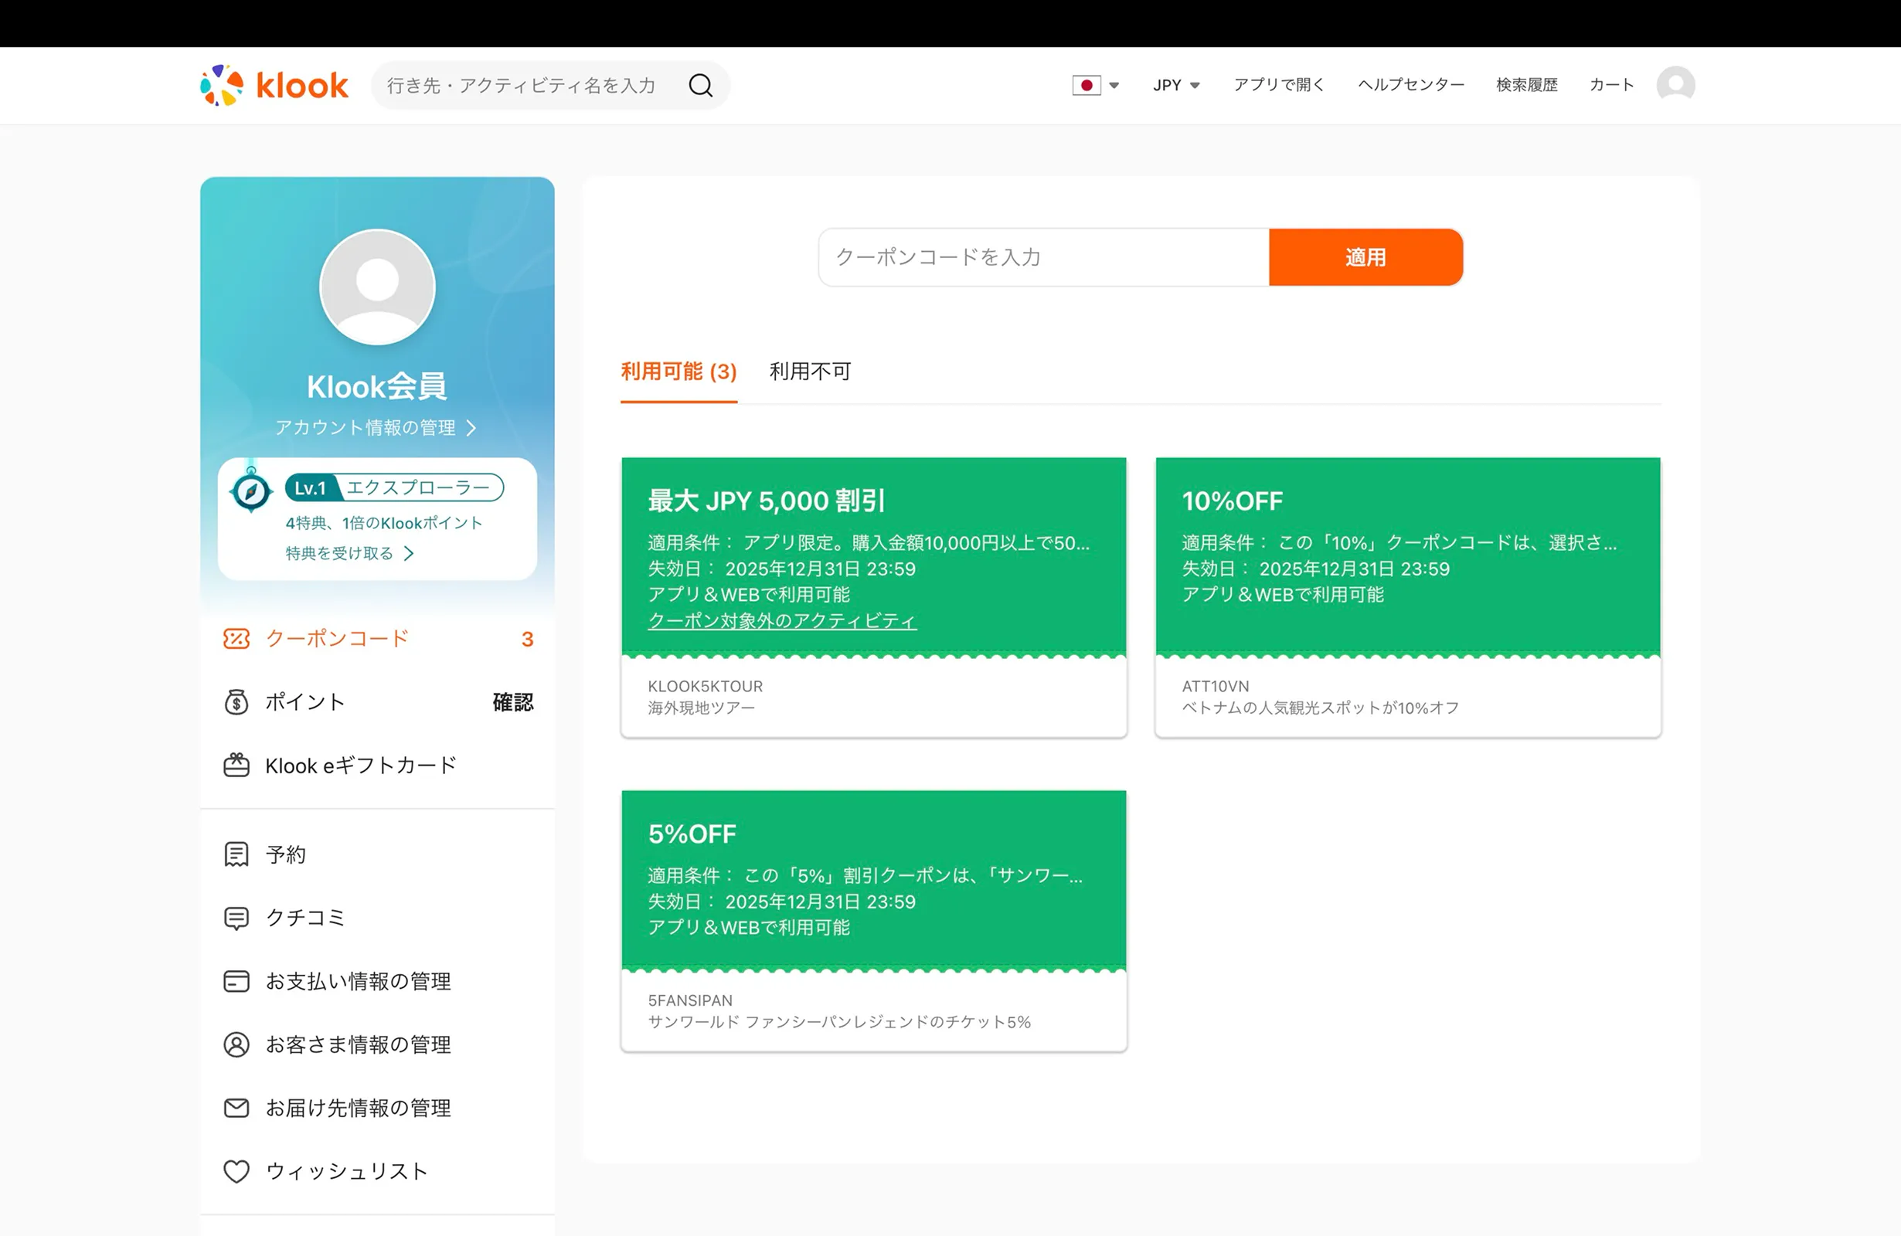
Task: Select ポイント in the sidebar menu
Action: click(377, 702)
